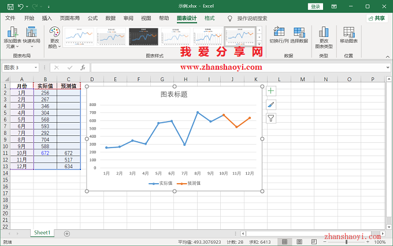This screenshot has height=246, width=393.
Task: Switch to Page Layout view in status bar
Action: [x=299, y=242]
